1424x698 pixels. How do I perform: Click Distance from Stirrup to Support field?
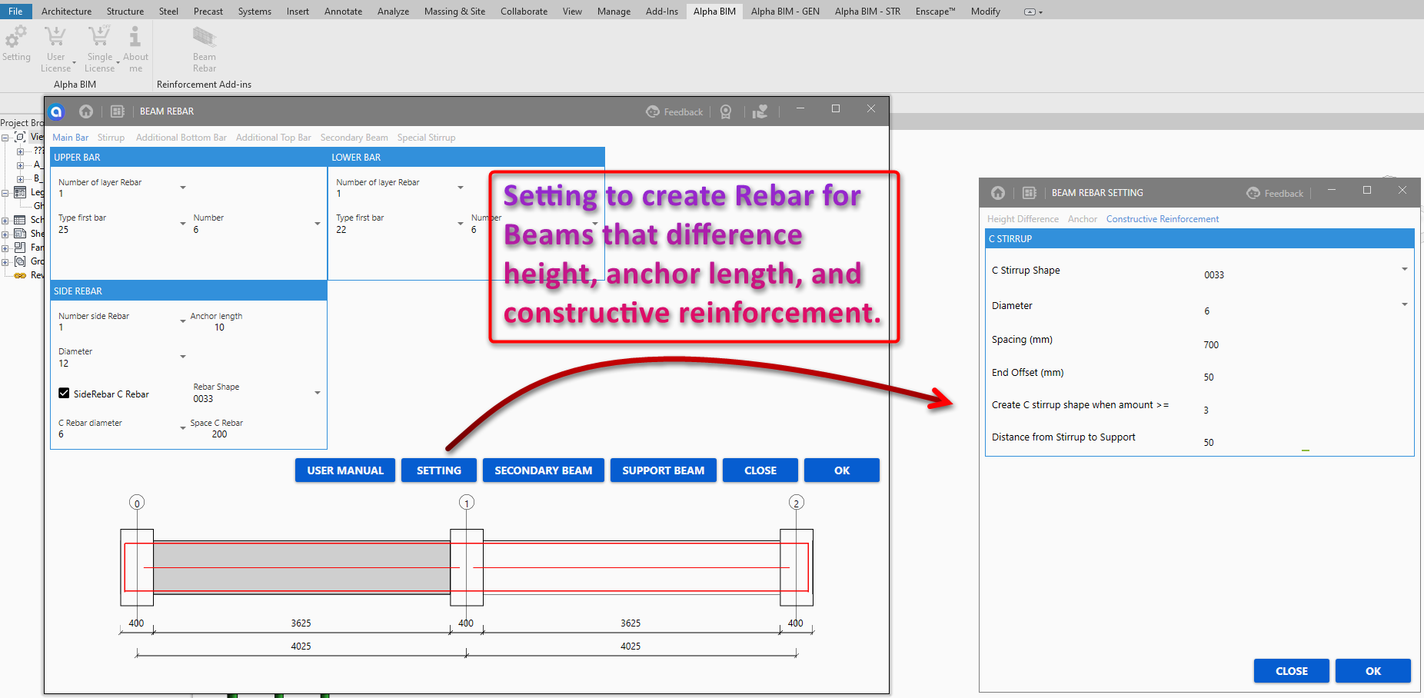coord(1304,443)
